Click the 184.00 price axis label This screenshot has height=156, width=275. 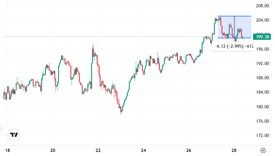[x=262, y=92]
